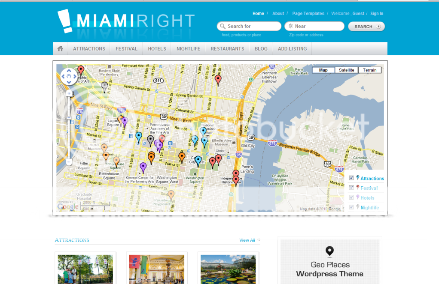Viewport: 439px width, 284px height.
Task: Click the Google logo on the map
Action: 68,207
